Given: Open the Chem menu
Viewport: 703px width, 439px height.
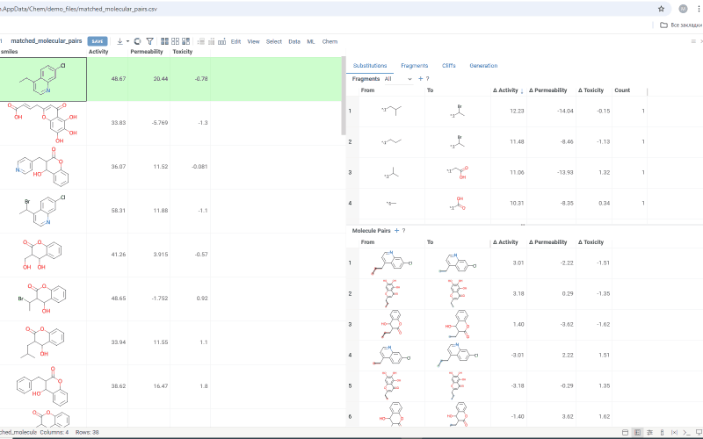Looking at the screenshot, I should (x=330, y=41).
